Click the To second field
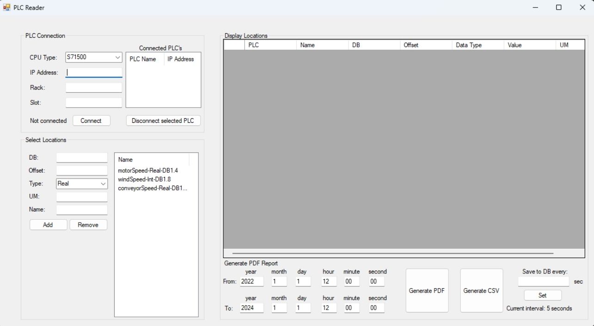Screen dimensions: 594x326 pyautogui.click(x=377, y=308)
